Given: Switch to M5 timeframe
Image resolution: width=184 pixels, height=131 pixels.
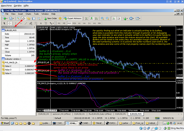Looking at the screenshot, I should tap(64, 23).
